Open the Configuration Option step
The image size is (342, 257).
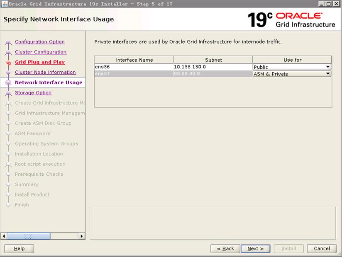point(40,41)
